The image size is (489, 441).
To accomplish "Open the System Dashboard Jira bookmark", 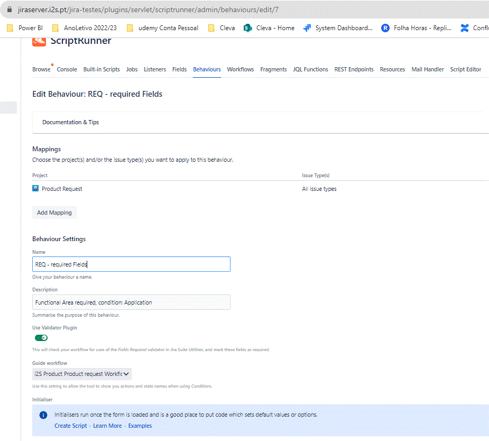I will 338,28.
